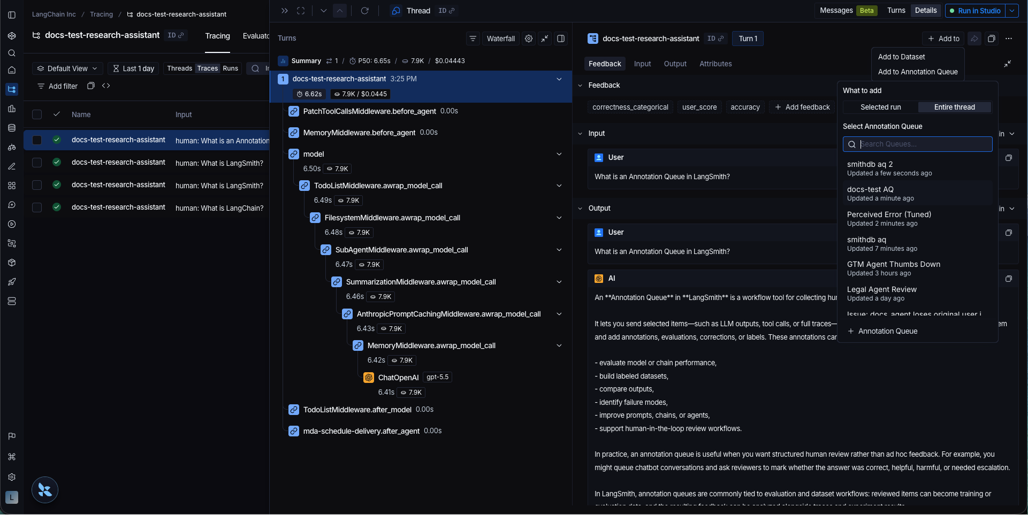Collapse the docs-test-research-assistant turn row
The width and height of the screenshot is (1028, 515).
[559, 79]
